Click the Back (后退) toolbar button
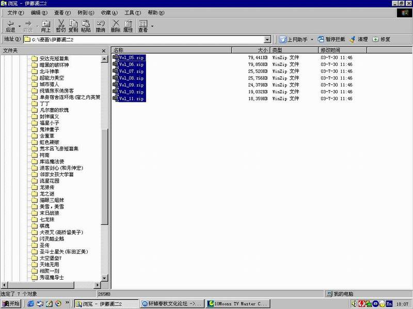413x309 pixels. pyautogui.click(x=10, y=26)
